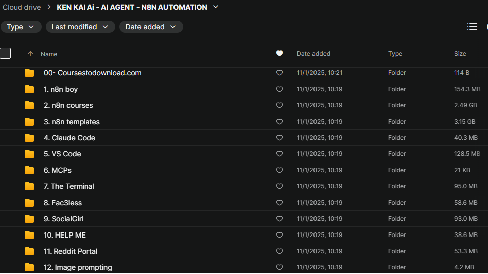Sort by Date added column header
The image size is (488, 274).
[313, 54]
